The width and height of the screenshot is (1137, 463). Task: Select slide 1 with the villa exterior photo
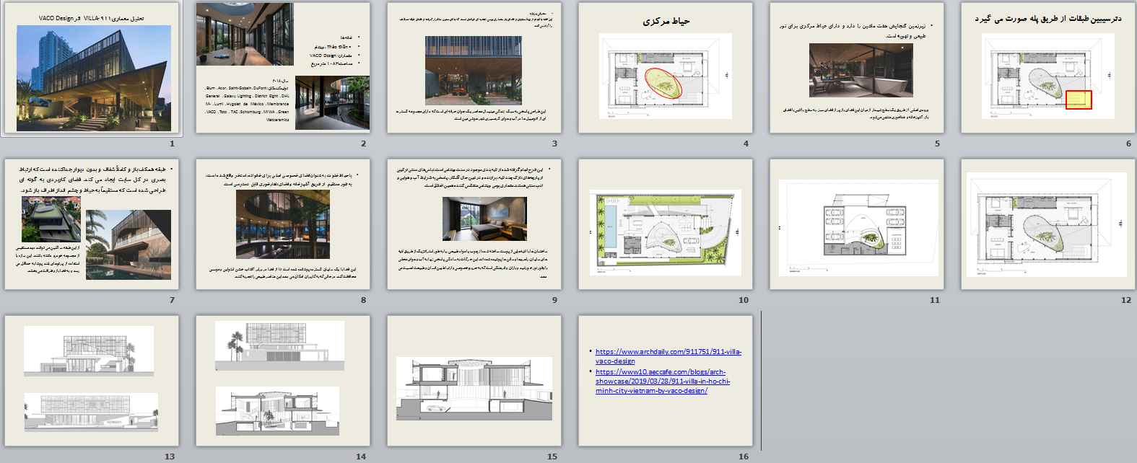pos(92,69)
